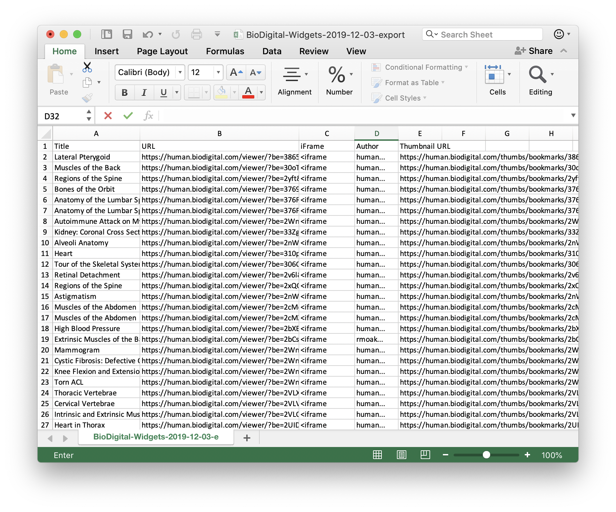Viewport: 616px width, 512px height.
Task: Cancel the formula entry
Action: click(x=108, y=116)
